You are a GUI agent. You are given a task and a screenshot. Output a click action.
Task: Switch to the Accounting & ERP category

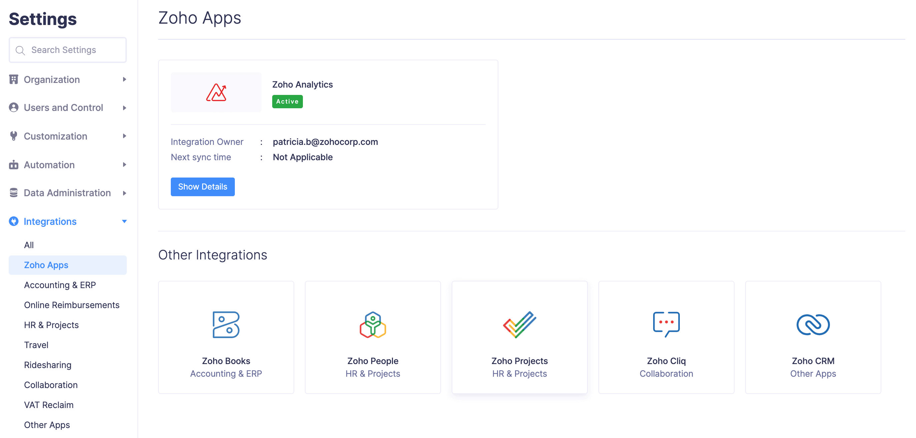tap(60, 285)
